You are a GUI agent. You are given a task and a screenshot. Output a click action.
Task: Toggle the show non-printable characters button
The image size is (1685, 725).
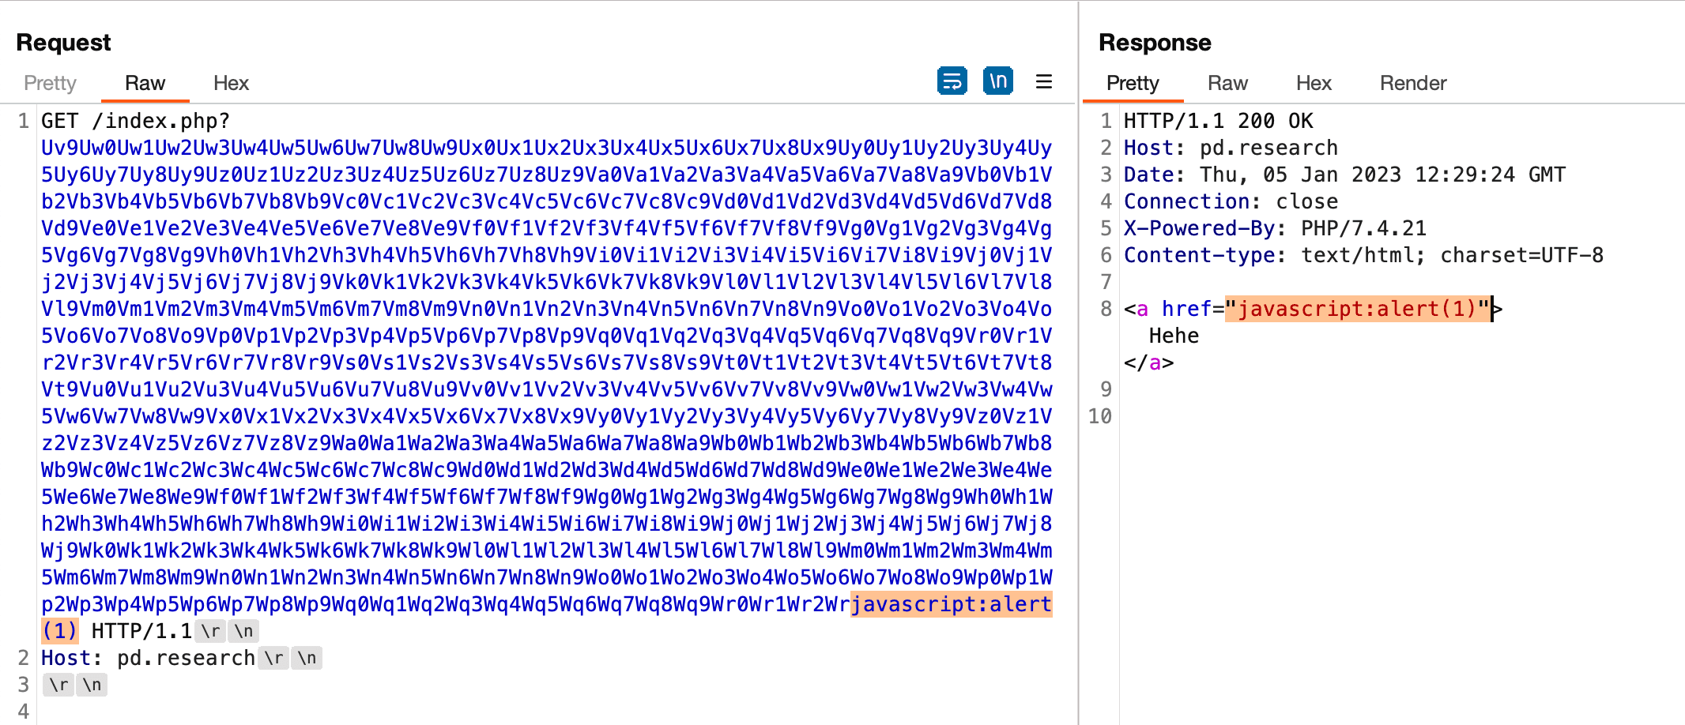998,81
